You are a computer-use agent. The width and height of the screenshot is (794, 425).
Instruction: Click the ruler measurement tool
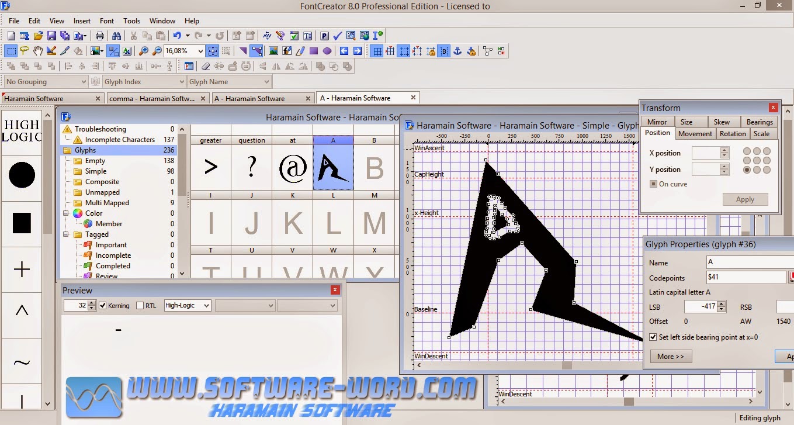point(51,51)
